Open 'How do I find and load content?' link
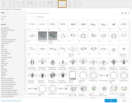This screenshot has width=132, height=103. [11, 101]
